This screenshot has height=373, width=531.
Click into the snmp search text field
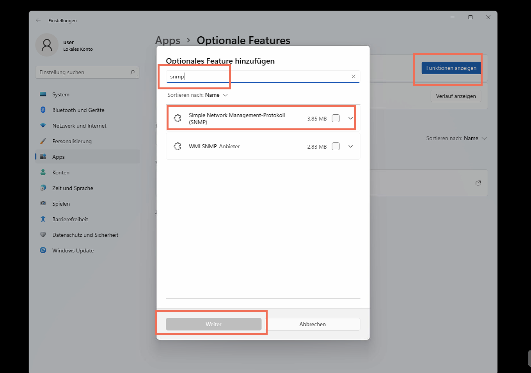[258, 76]
